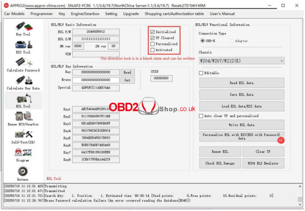The height and width of the screenshot is (211, 305).
Task: Click Load ESL data/EIS data button
Action: tap(242, 106)
